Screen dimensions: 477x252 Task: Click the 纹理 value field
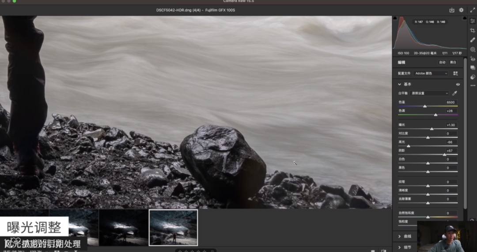(450, 182)
